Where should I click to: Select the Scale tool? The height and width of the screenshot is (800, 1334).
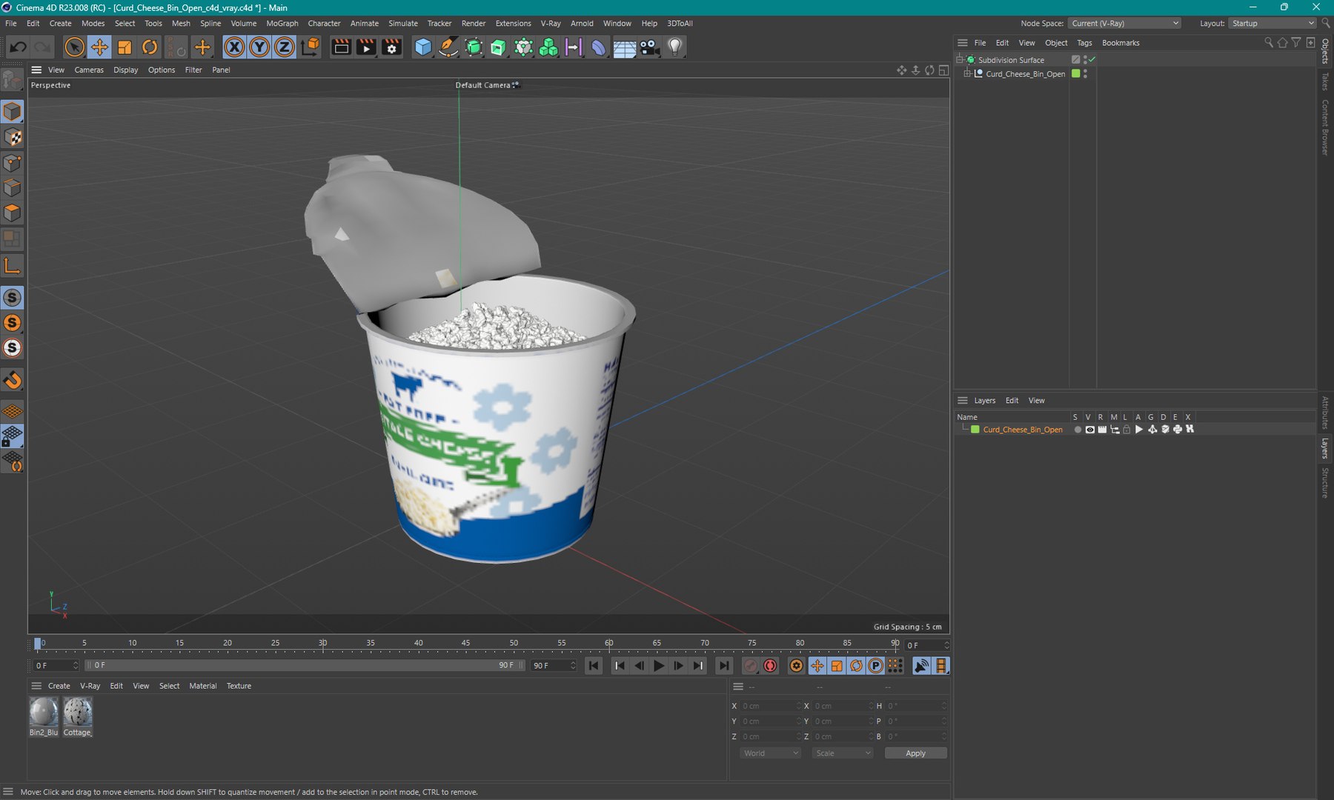(125, 47)
